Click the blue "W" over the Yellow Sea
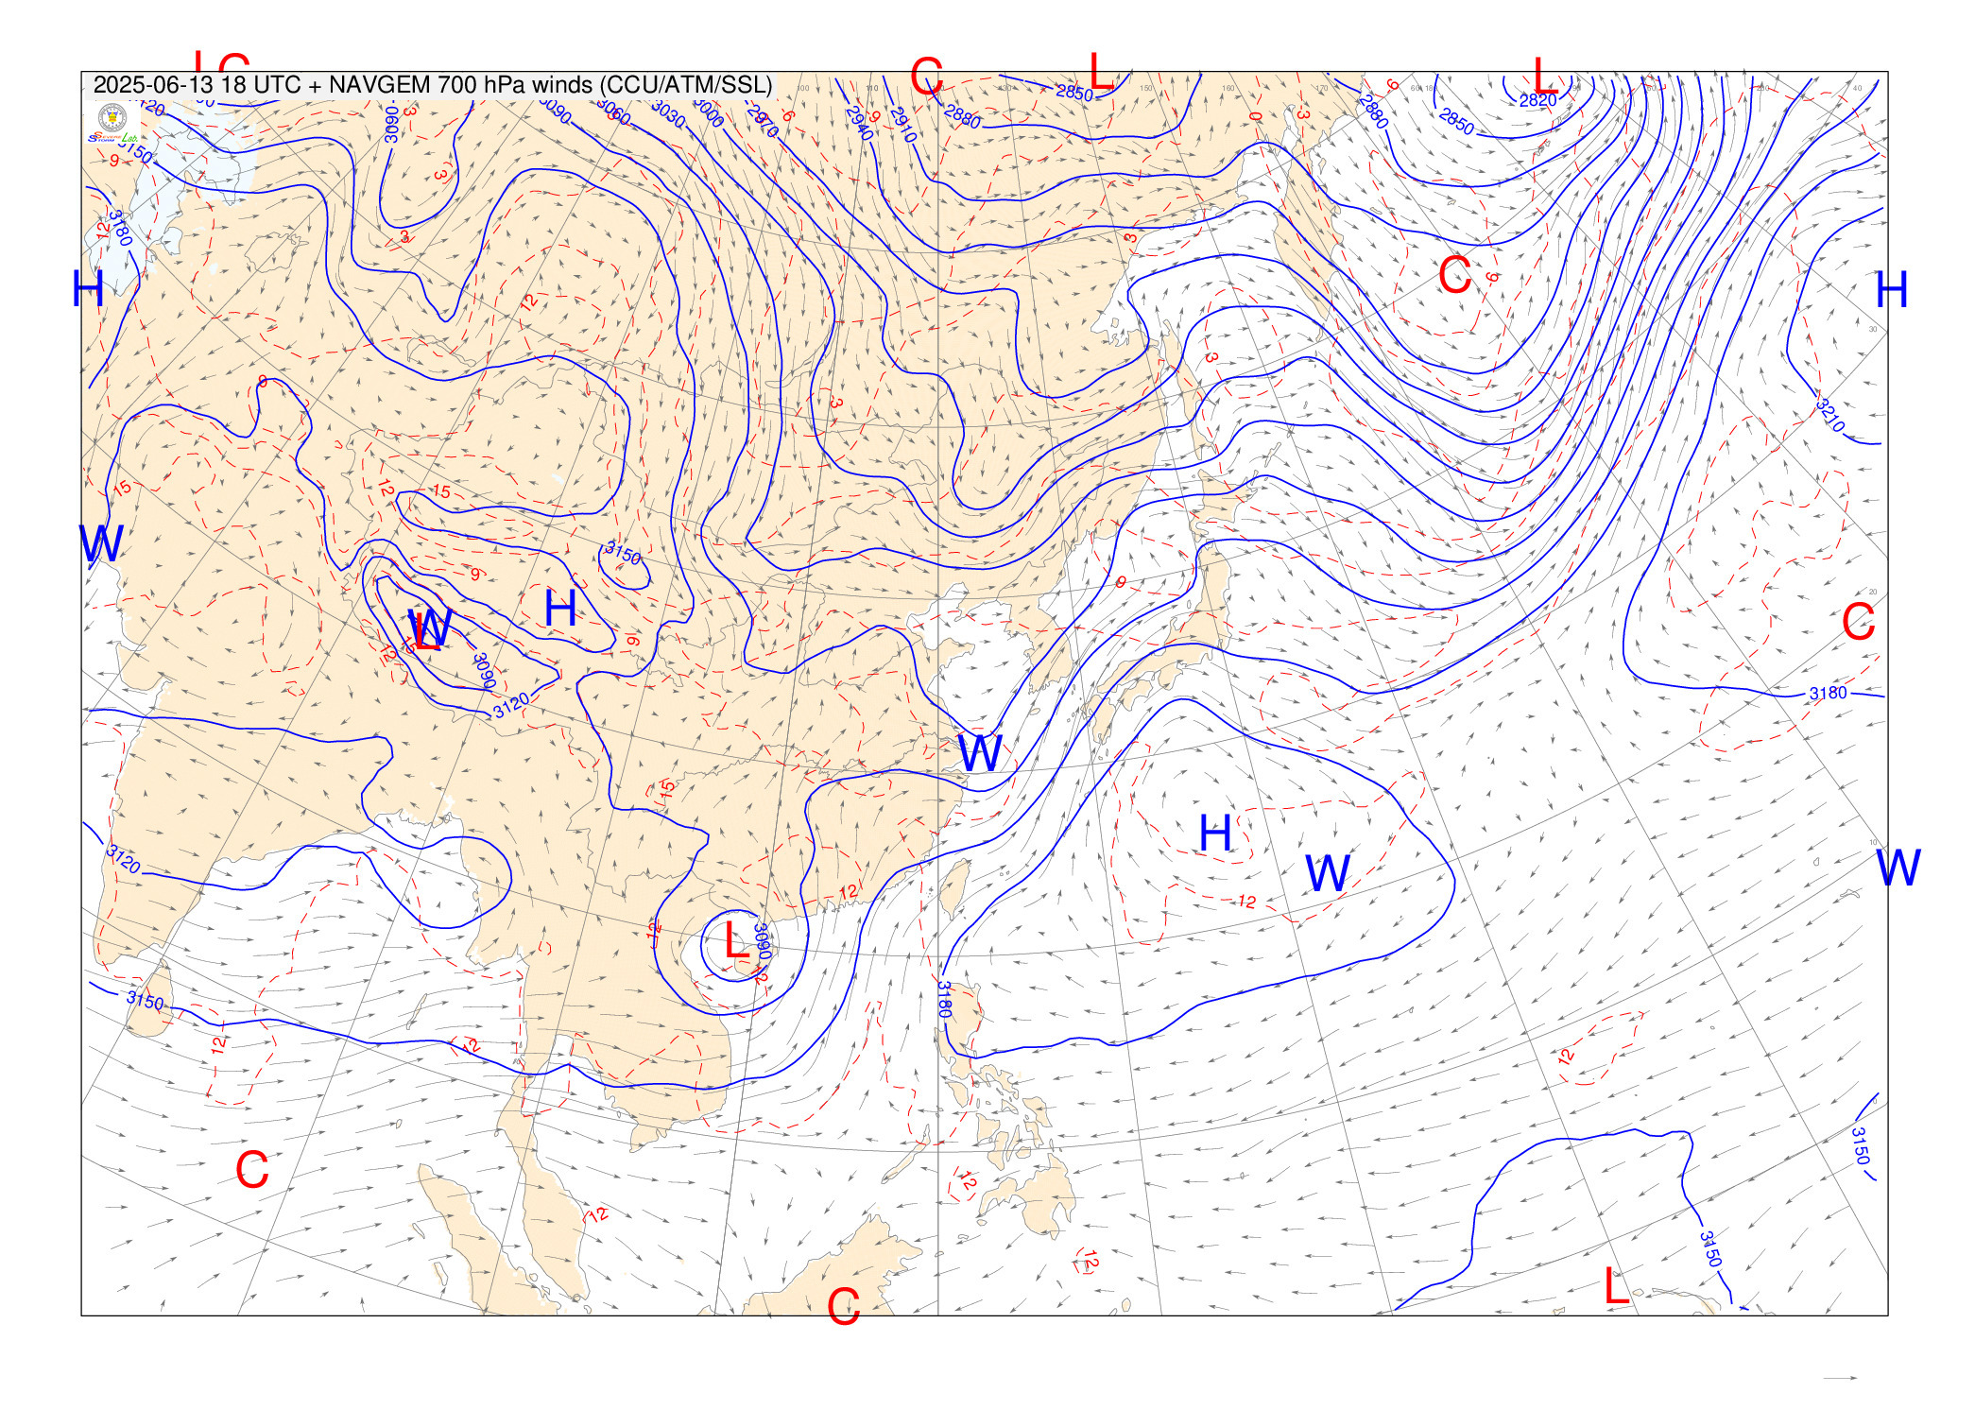The width and height of the screenshot is (1975, 1427). (x=980, y=753)
